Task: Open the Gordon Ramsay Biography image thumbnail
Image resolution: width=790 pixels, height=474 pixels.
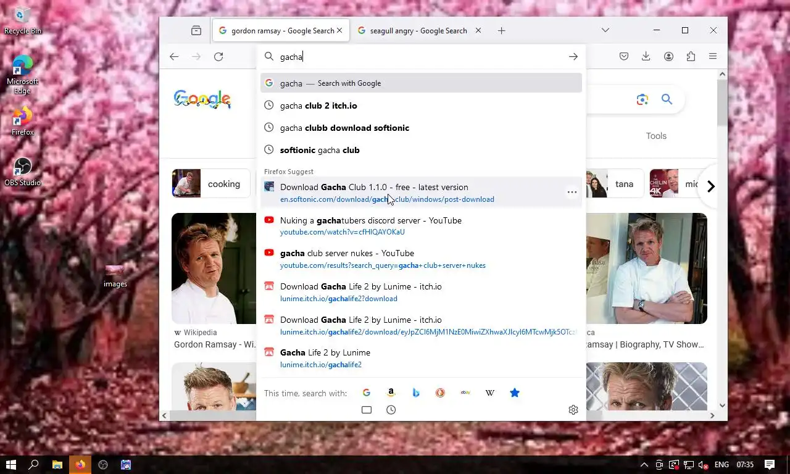Action: tap(646, 268)
